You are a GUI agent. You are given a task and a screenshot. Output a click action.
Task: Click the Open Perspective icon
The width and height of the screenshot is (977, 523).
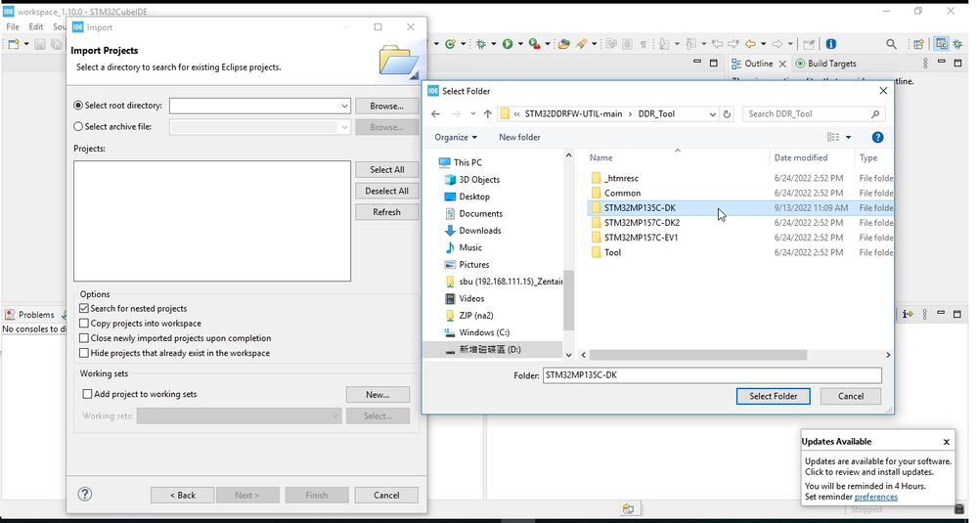pos(918,44)
